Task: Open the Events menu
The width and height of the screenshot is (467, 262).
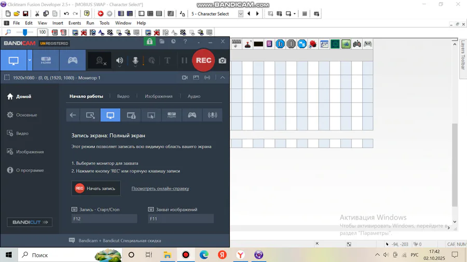Action: pyautogui.click(x=74, y=23)
